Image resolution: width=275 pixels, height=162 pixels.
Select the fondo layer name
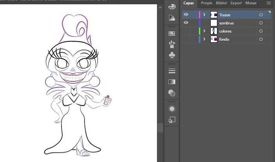(224, 39)
